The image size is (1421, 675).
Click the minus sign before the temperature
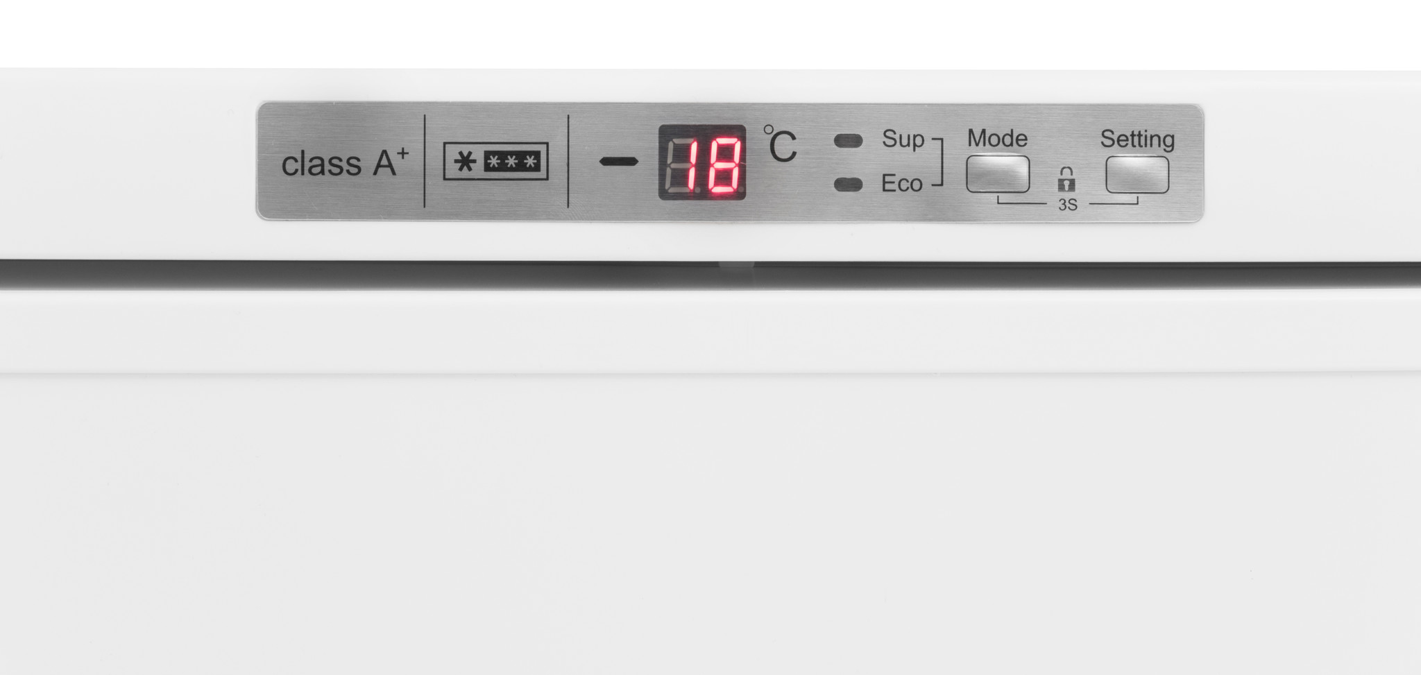pyautogui.click(x=619, y=162)
